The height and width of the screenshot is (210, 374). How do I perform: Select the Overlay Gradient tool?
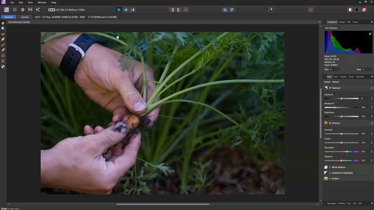pyautogui.click(x=3, y=55)
